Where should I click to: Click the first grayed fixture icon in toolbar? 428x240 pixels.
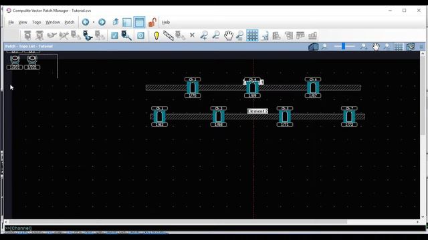27,35
